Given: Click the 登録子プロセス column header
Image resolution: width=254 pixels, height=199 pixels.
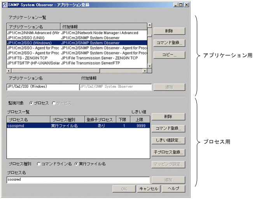Looking at the screenshot, I should tap(100, 120).
